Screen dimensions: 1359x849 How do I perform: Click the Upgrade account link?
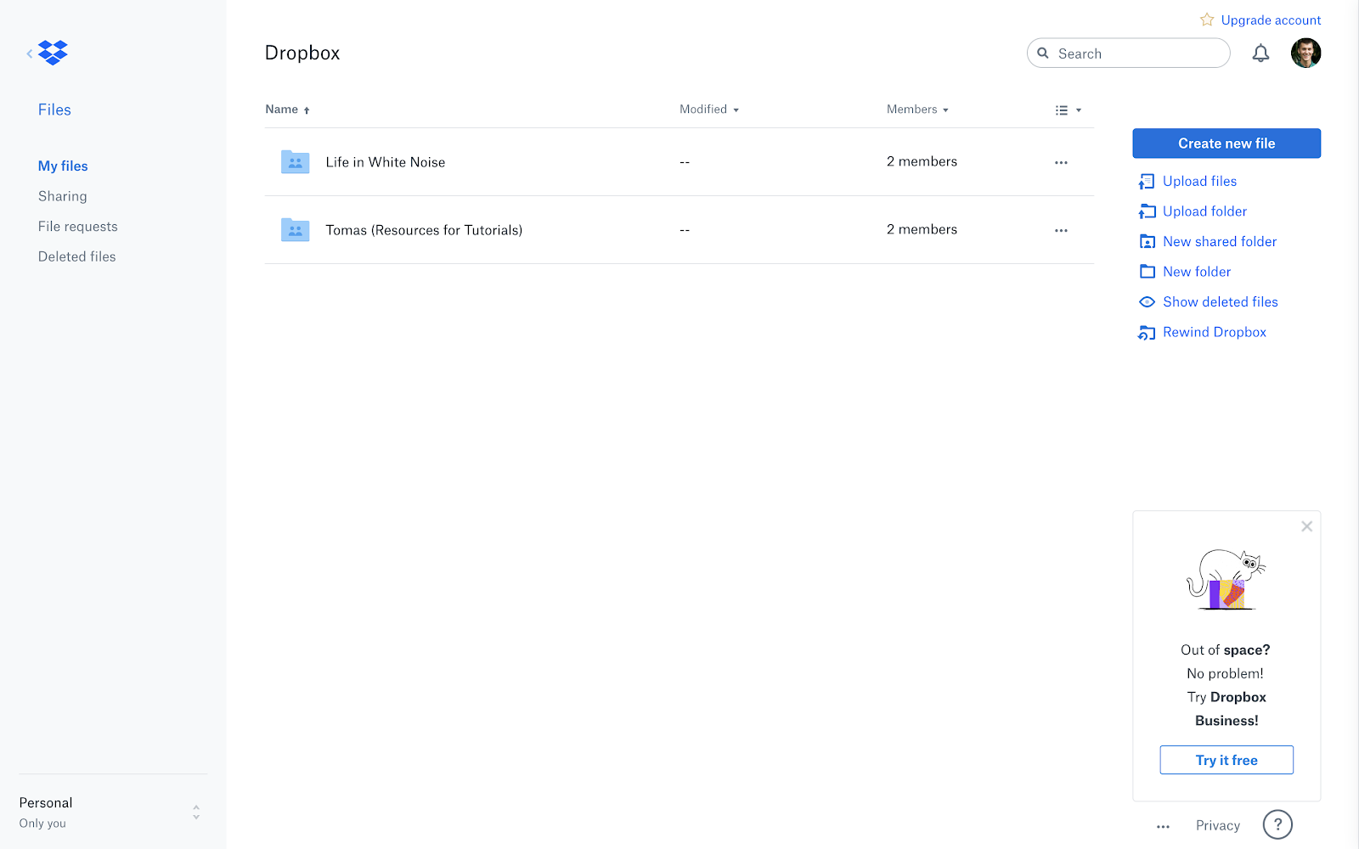(1271, 20)
